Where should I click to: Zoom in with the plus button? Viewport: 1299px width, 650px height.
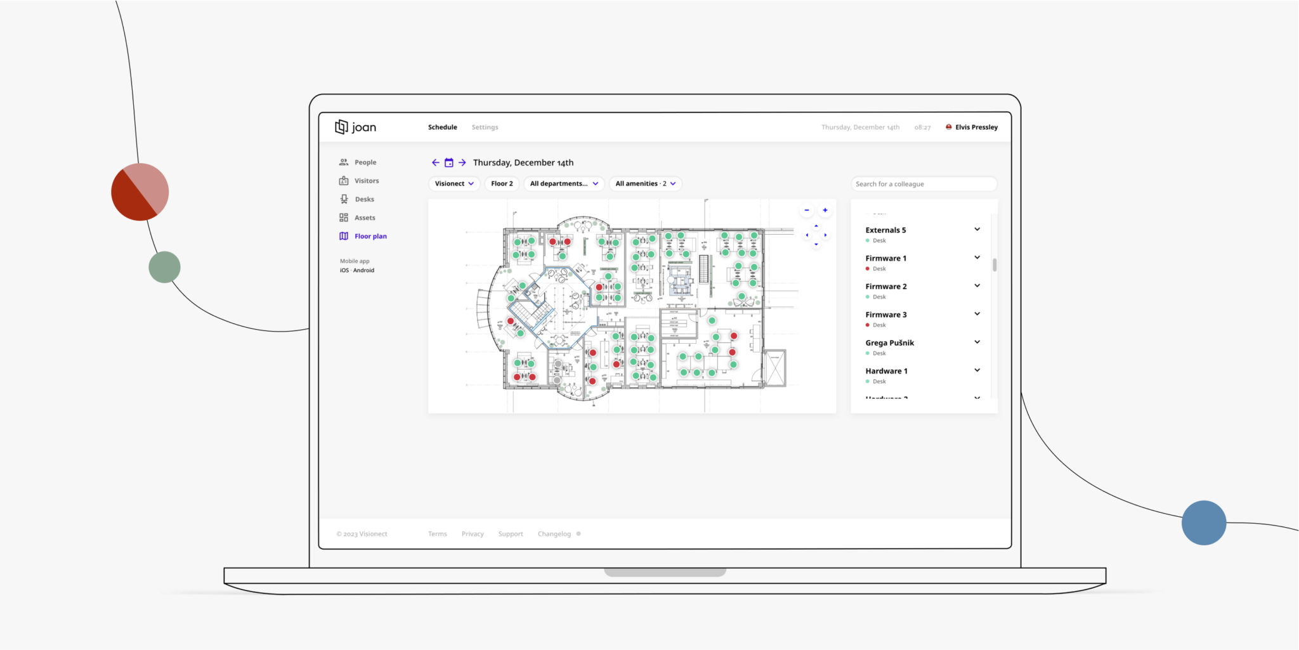tap(825, 209)
